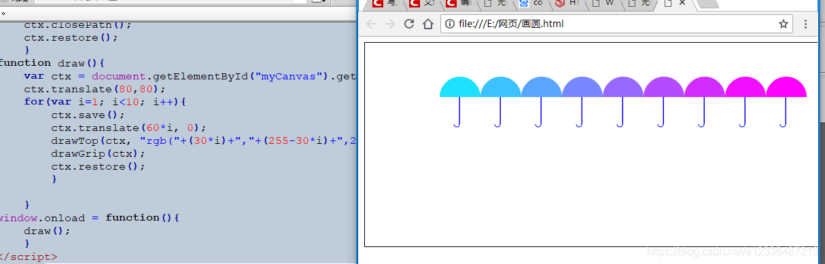Go back in Chrome browser

click(371, 24)
